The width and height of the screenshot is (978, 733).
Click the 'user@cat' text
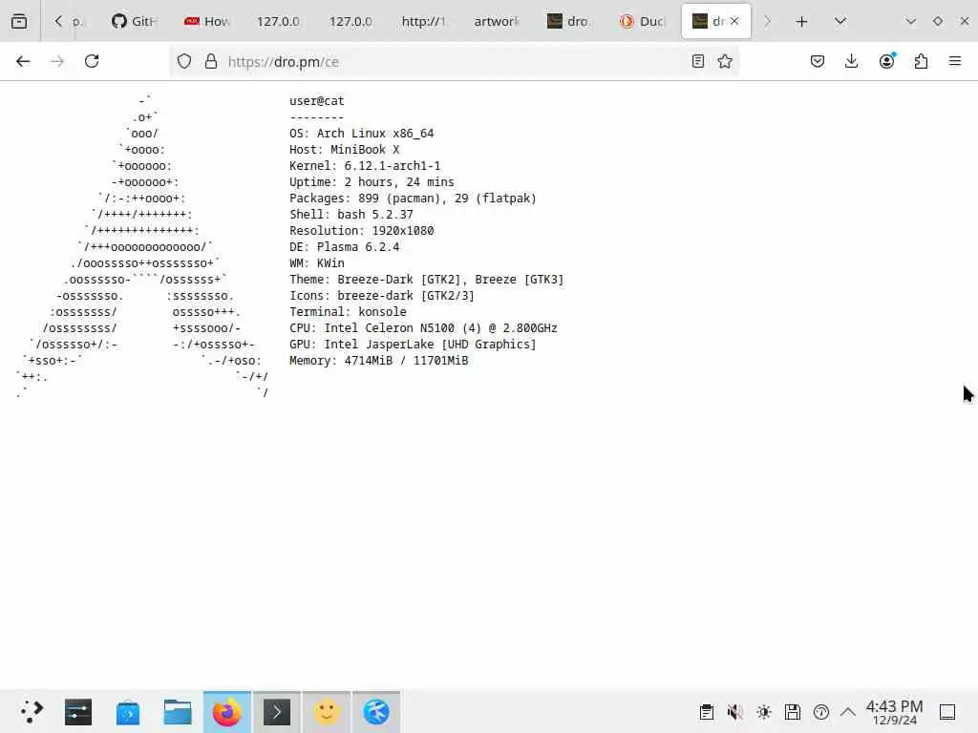pyautogui.click(x=317, y=100)
